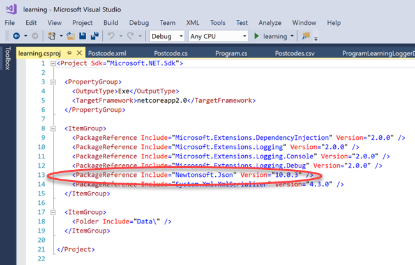The width and height of the screenshot is (415, 265).
Task: Collapse the ItemGroup element on line 8
Action: pos(53,128)
